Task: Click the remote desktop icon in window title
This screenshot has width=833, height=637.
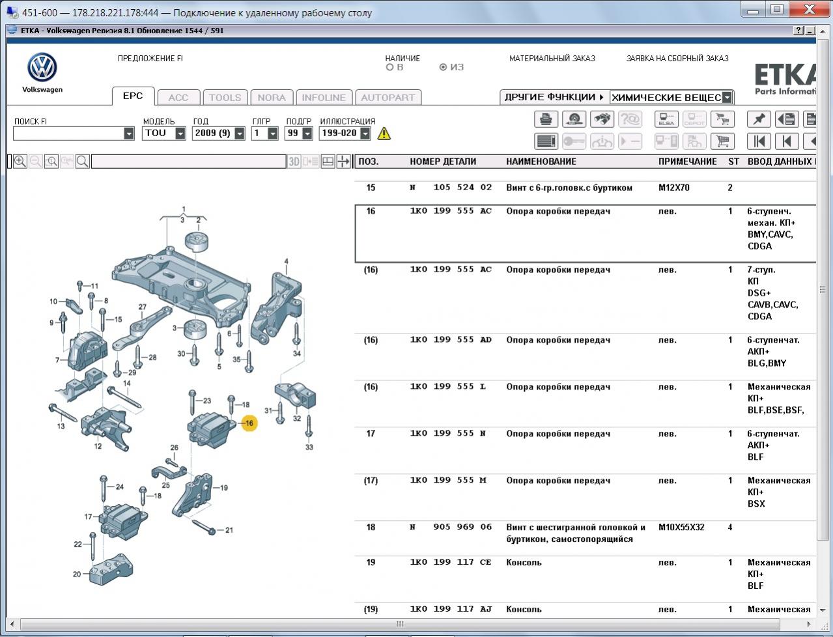Action: pos(12,12)
